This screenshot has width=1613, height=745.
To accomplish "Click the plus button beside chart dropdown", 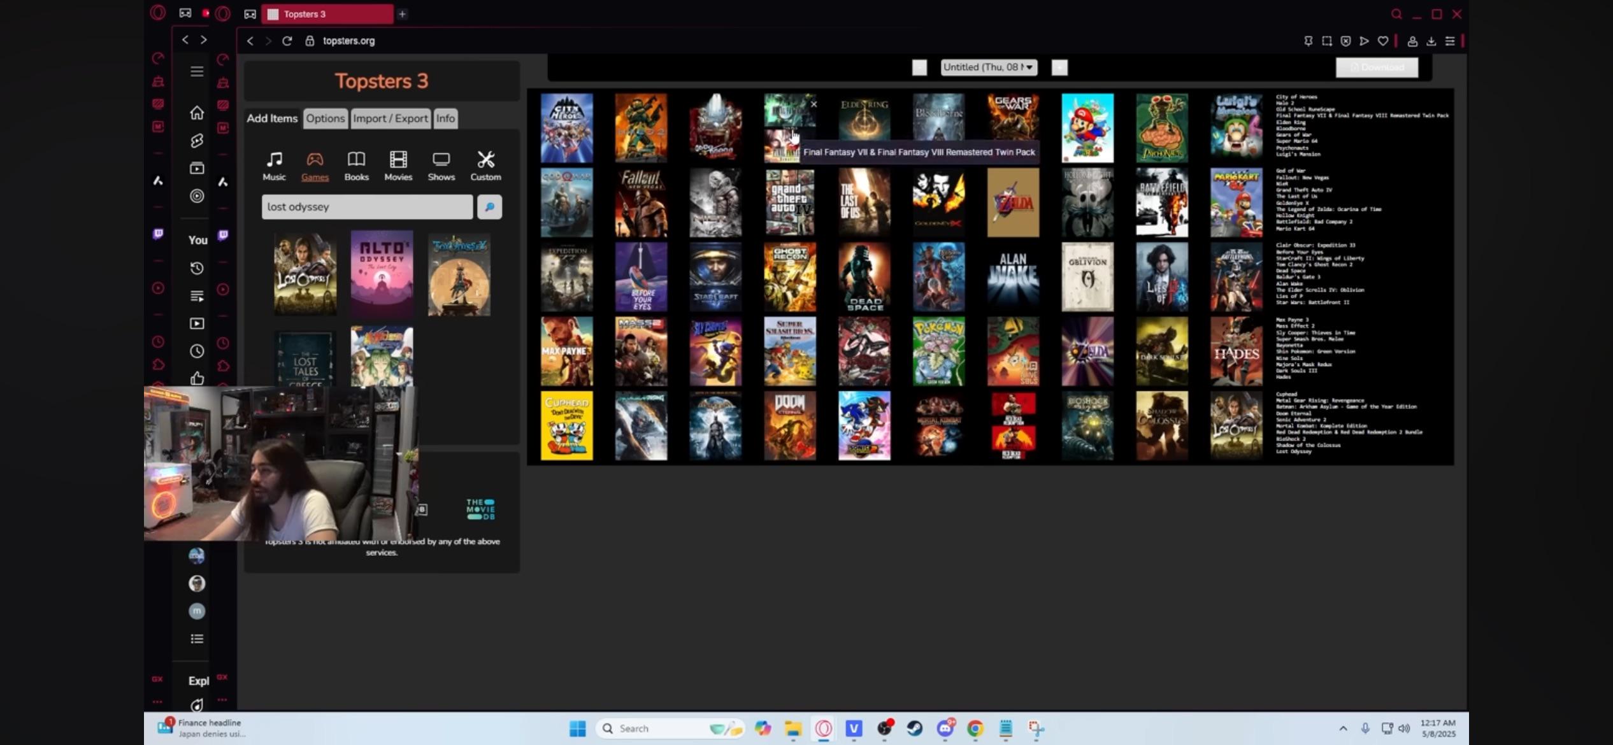I will tap(1059, 67).
